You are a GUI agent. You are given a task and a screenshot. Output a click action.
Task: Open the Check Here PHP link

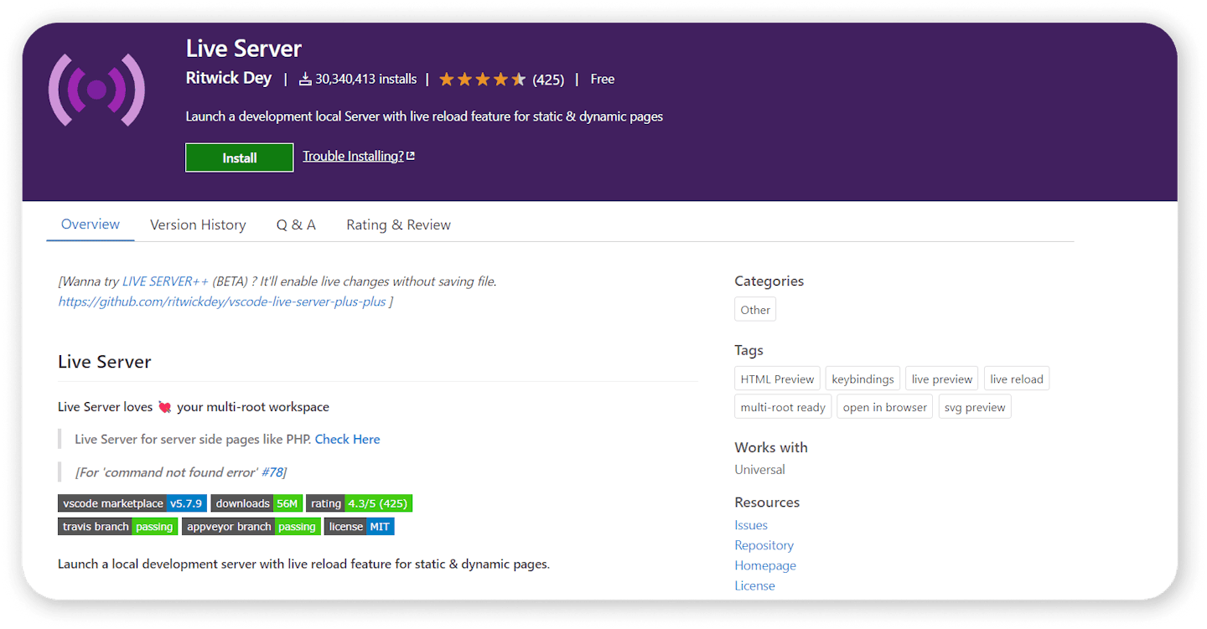(x=347, y=439)
